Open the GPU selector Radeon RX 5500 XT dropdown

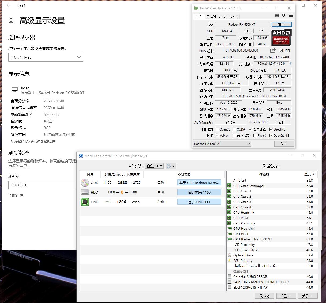coord(222,144)
